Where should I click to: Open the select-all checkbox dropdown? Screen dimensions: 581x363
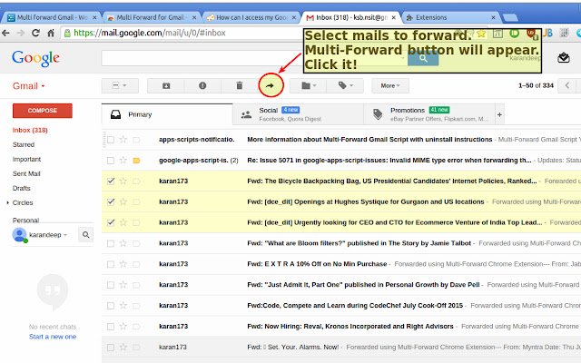point(120,85)
